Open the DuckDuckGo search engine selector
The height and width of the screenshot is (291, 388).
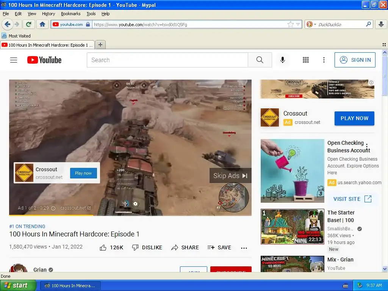coord(311,24)
